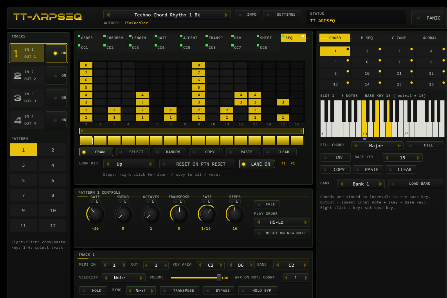
Task: Switch to the next bank with the right arrow
Action: pyautogui.click(x=380, y=184)
